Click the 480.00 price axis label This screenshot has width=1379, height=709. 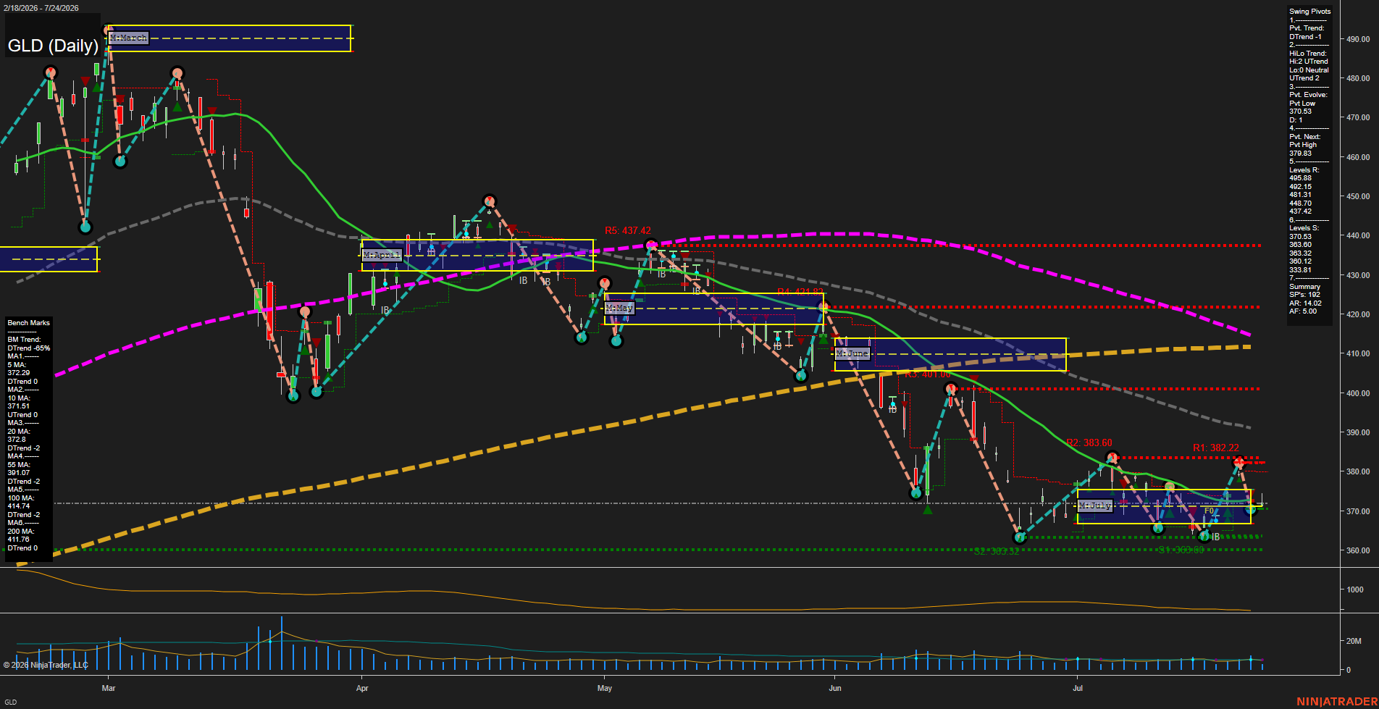(x=1358, y=78)
